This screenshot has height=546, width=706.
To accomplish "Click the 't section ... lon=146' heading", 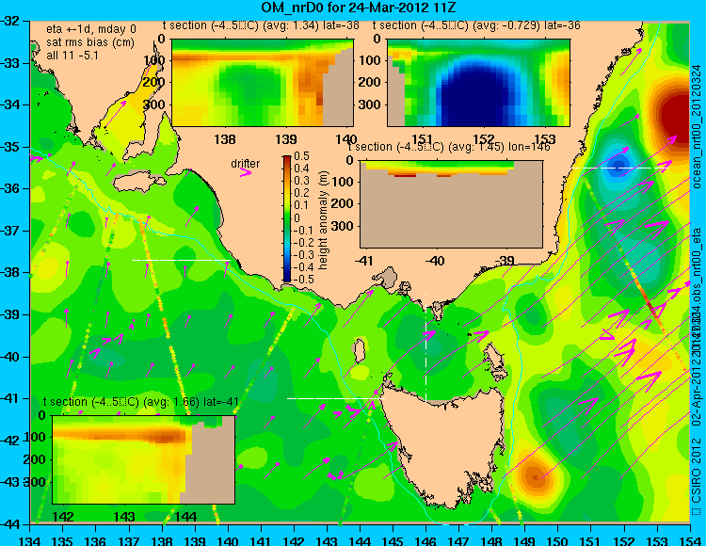I will [x=449, y=147].
